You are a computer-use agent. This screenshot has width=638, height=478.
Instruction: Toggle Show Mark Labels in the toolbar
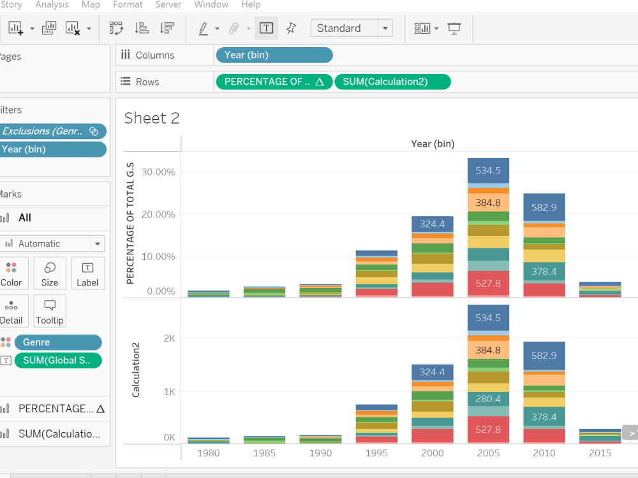[266, 28]
